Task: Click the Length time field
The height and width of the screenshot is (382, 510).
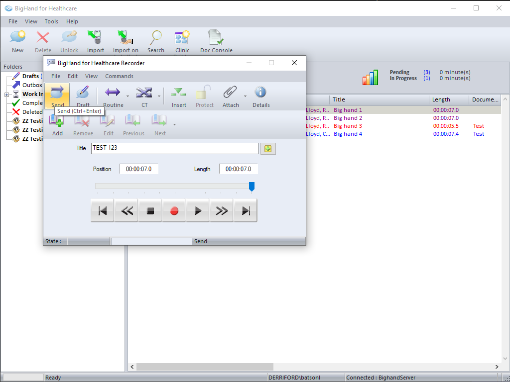Action: [239, 169]
